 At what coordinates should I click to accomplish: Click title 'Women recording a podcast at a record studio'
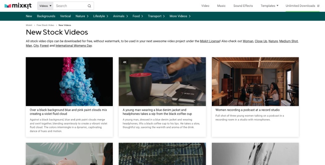(x=247, y=110)
